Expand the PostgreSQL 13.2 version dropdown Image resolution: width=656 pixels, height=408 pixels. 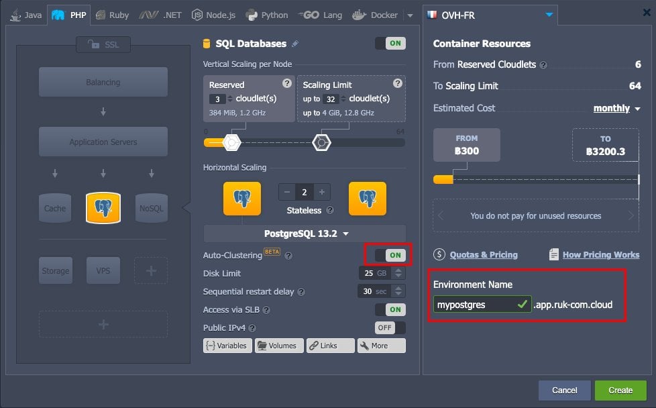click(x=305, y=234)
